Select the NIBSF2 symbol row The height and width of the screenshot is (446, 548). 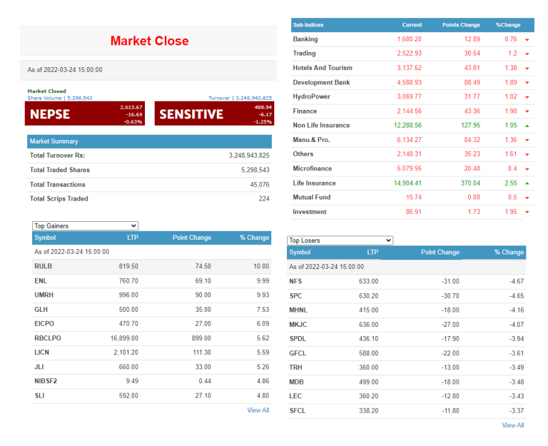(152, 381)
